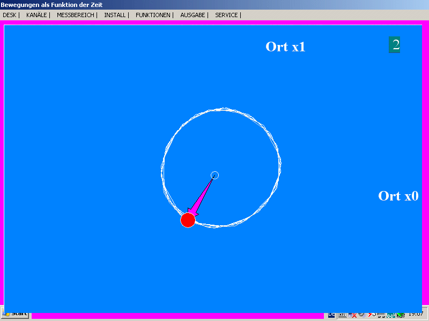The width and height of the screenshot is (429, 321).
Task: Click the teal connection tray icon
Action: tap(390, 315)
